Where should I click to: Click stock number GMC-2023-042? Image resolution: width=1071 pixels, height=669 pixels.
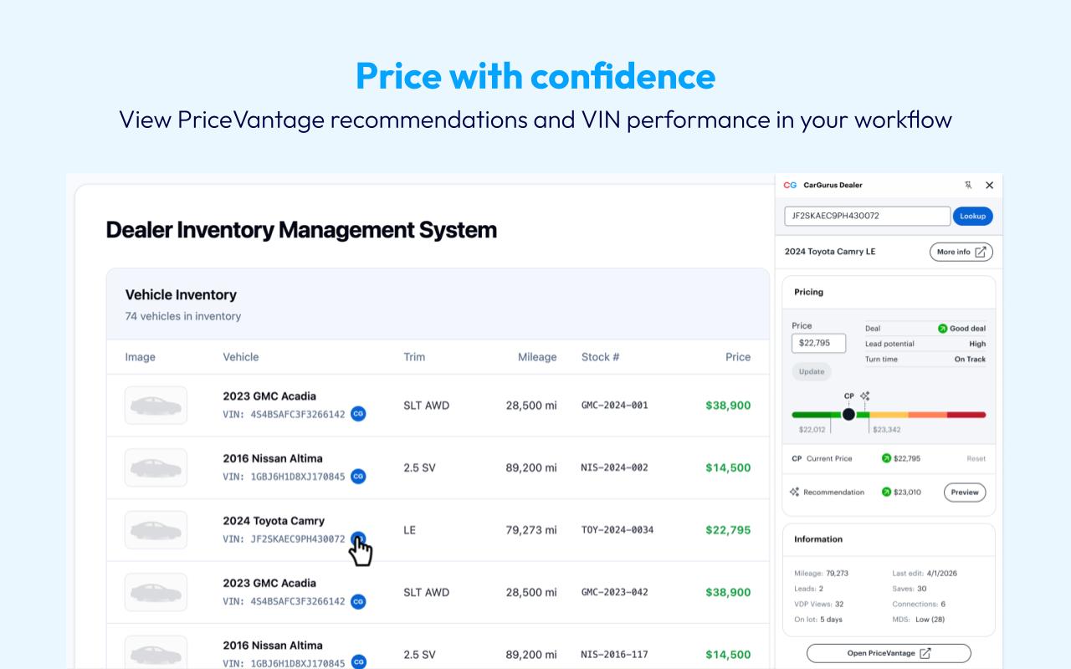coord(615,592)
